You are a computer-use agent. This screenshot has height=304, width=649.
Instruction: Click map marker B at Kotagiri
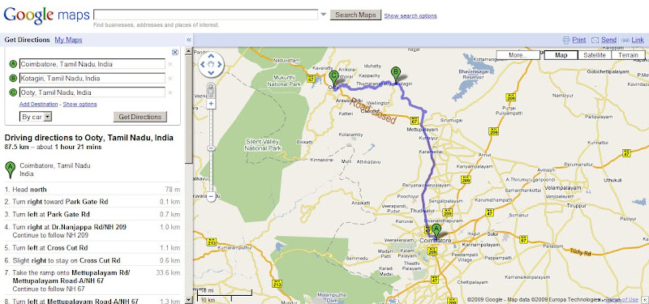(396, 75)
